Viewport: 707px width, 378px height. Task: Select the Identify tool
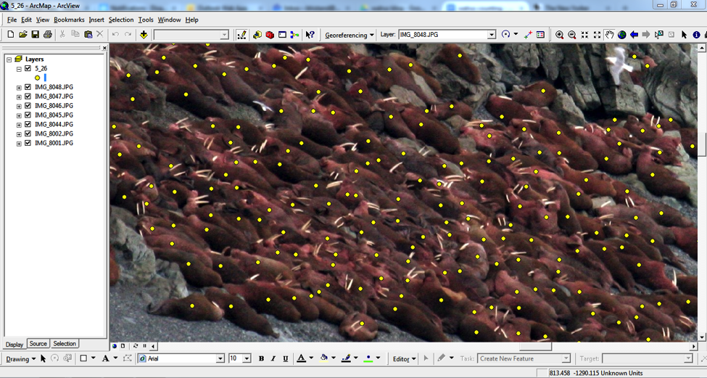[697, 35]
